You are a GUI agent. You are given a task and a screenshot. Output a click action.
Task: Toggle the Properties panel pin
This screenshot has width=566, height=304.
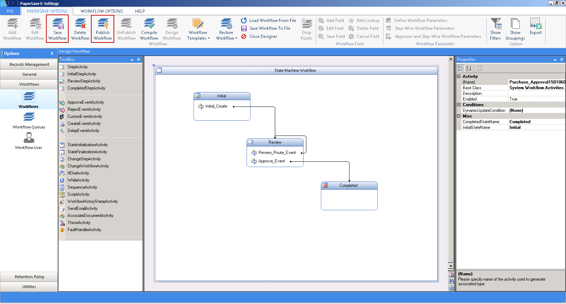pyautogui.click(x=561, y=59)
